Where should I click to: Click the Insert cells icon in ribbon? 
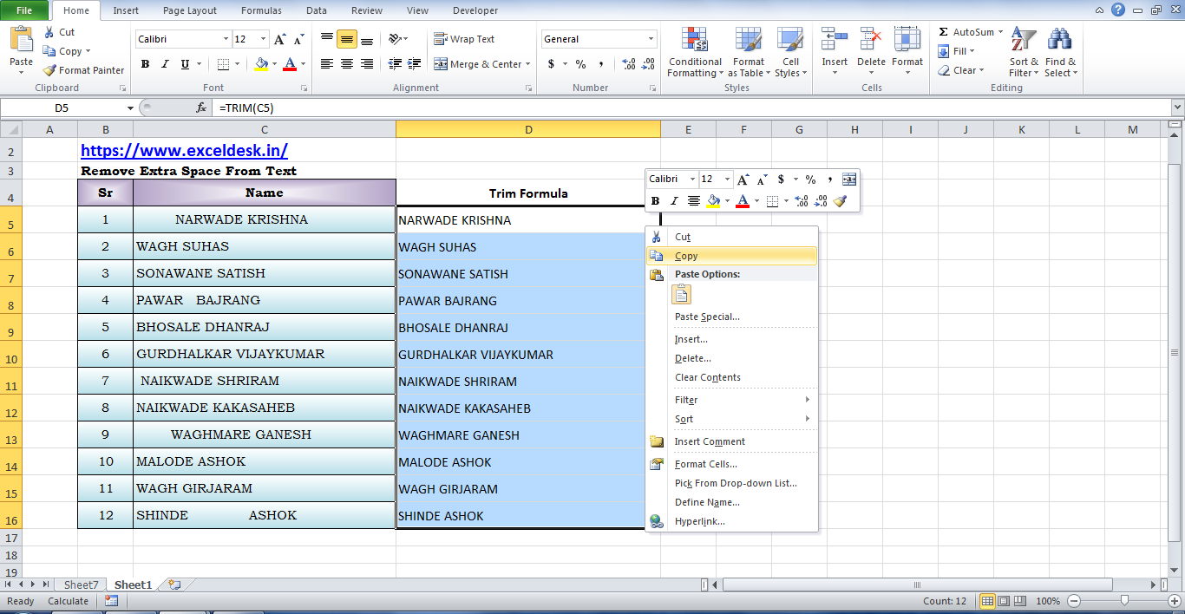point(835,40)
